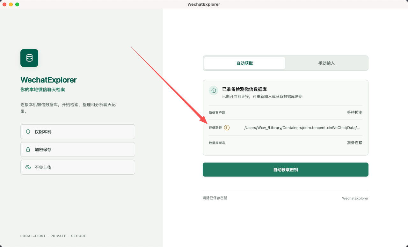Viewport: 408px width, 247px height.
Task: Click the crossed-cloud icon beside 不会上传
Action: coord(28,167)
